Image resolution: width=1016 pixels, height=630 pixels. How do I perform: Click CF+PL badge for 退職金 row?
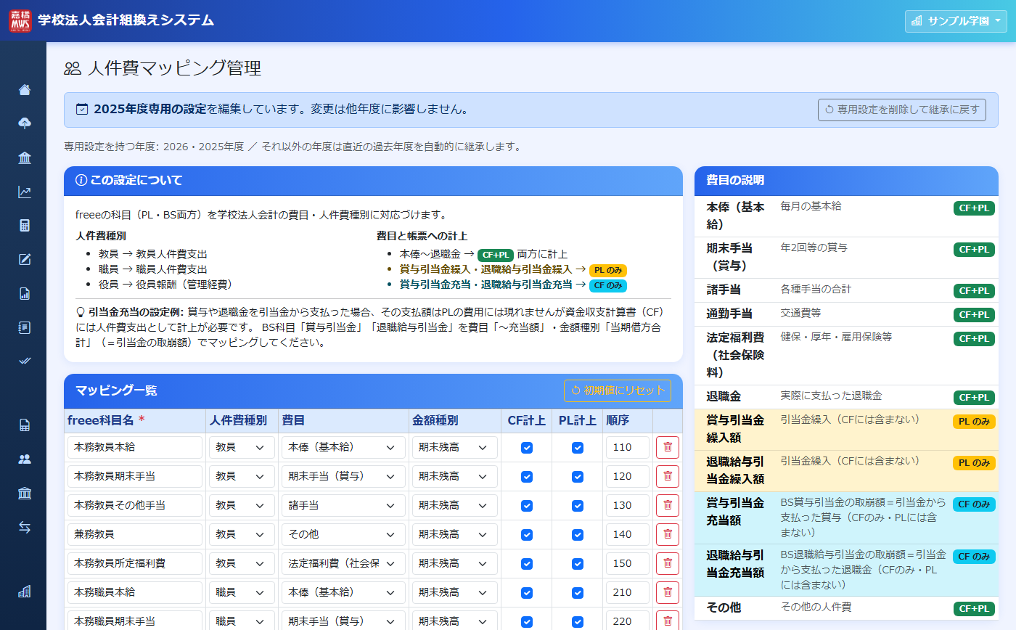pyautogui.click(x=974, y=398)
